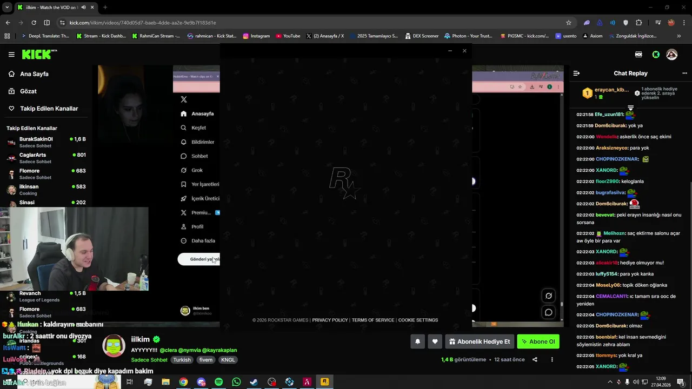This screenshot has width=692, height=389.
Task: Open Spotify from the taskbar
Action: point(218,382)
